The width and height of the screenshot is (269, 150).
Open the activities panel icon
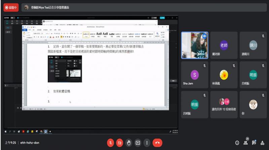263,143
